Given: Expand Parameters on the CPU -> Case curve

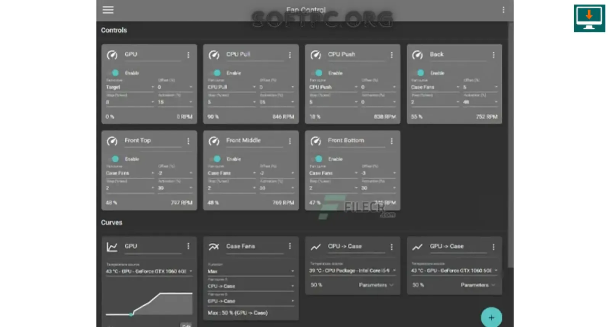Looking at the screenshot, I should tap(376, 285).
